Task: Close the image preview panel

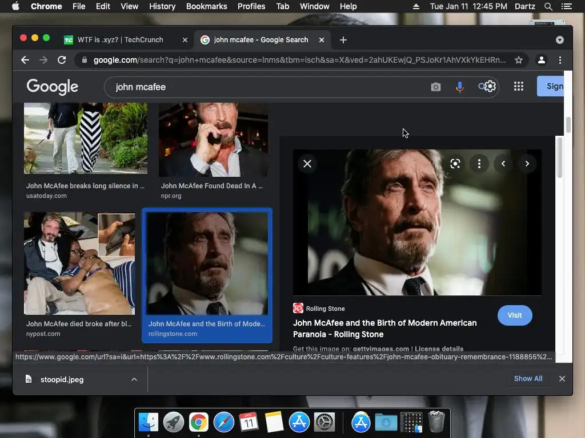Action: coord(307,164)
